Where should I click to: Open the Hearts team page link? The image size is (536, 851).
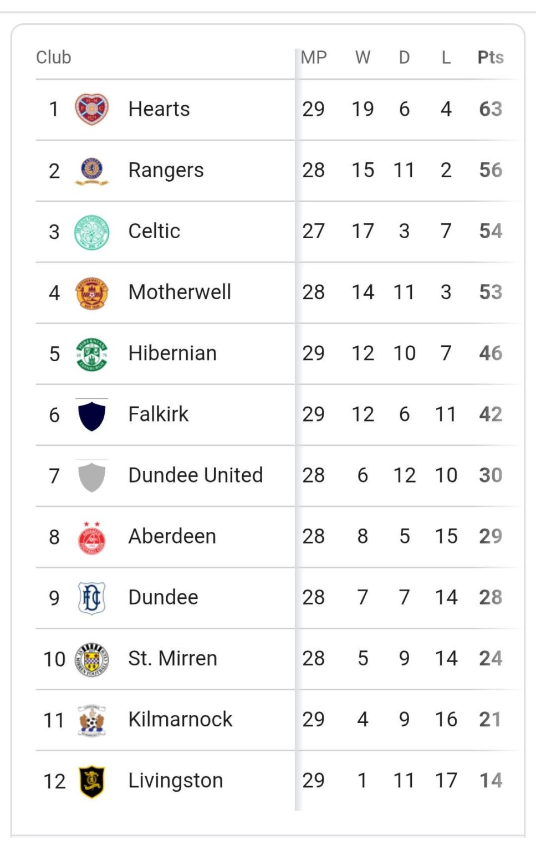(x=159, y=109)
